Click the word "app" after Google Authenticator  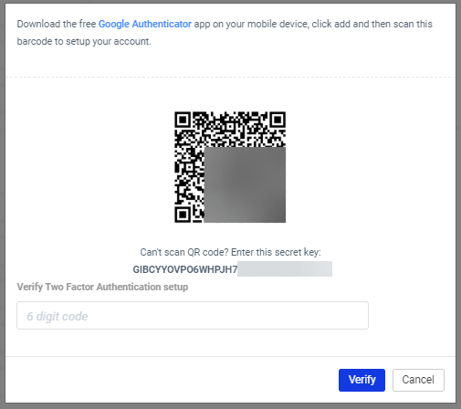tap(202, 25)
